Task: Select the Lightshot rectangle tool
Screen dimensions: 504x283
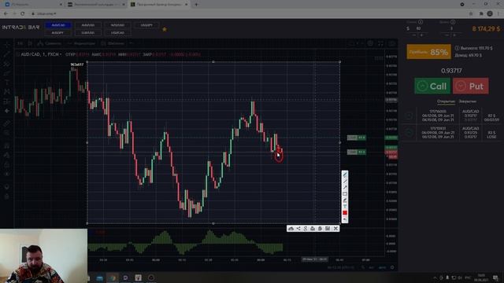Action: (x=345, y=194)
